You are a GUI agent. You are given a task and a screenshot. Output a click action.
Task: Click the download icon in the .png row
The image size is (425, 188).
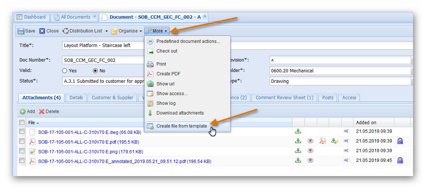click(298, 150)
